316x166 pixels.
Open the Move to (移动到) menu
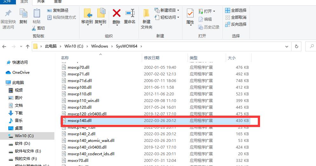[87, 17]
